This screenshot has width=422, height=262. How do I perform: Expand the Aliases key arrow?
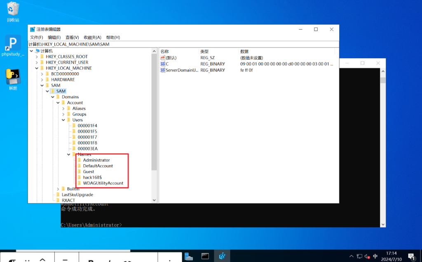[63, 108]
